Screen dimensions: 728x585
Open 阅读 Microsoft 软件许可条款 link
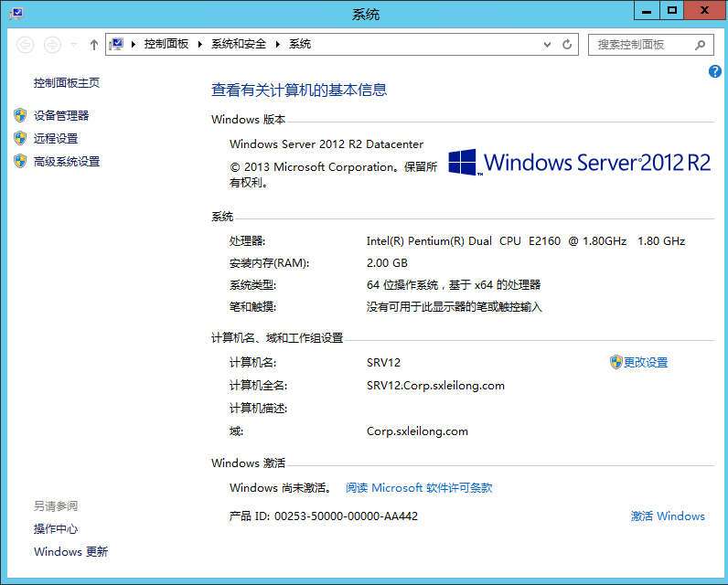419,487
